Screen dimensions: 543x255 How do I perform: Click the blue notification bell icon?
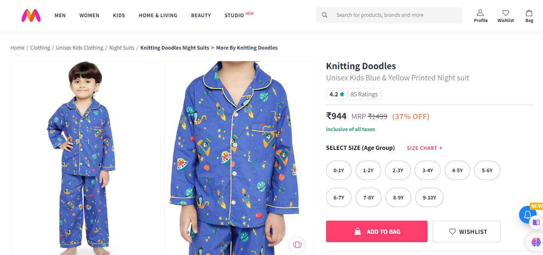pos(527,215)
